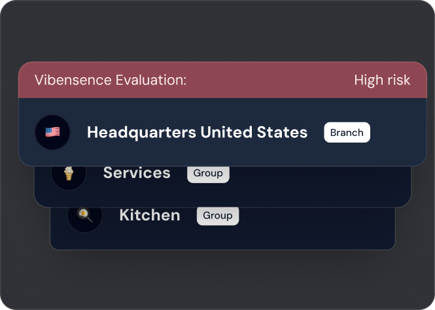The height and width of the screenshot is (310, 435).
Task: Click the word "Vibensence" in the banner
Action: (x=64, y=80)
